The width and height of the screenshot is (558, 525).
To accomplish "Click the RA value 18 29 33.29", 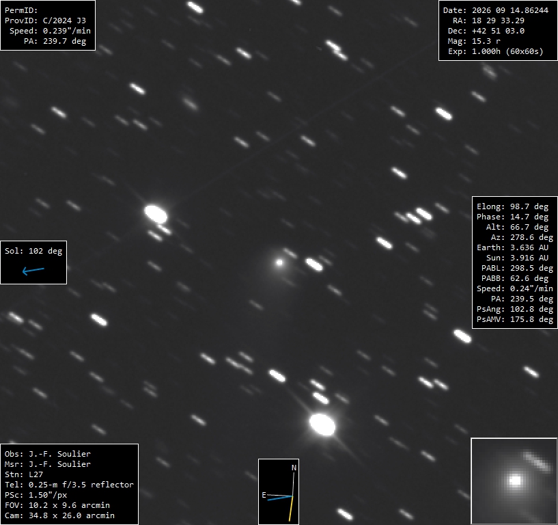I will 498,21.
